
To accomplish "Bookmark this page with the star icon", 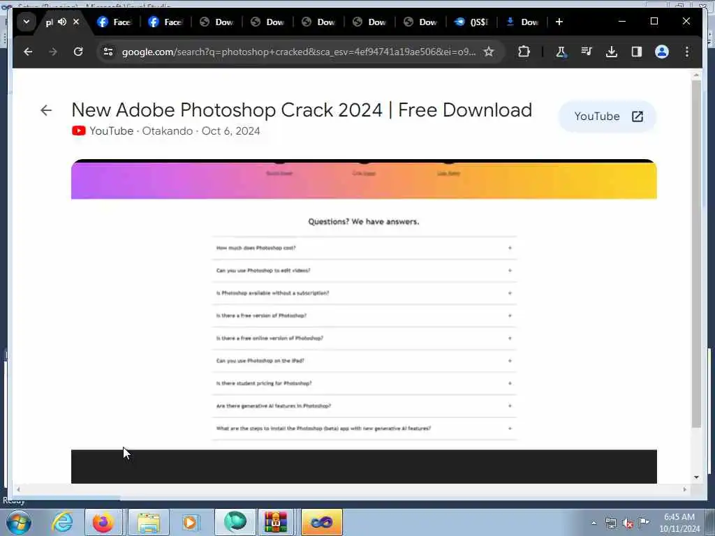I will (x=489, y=52).
